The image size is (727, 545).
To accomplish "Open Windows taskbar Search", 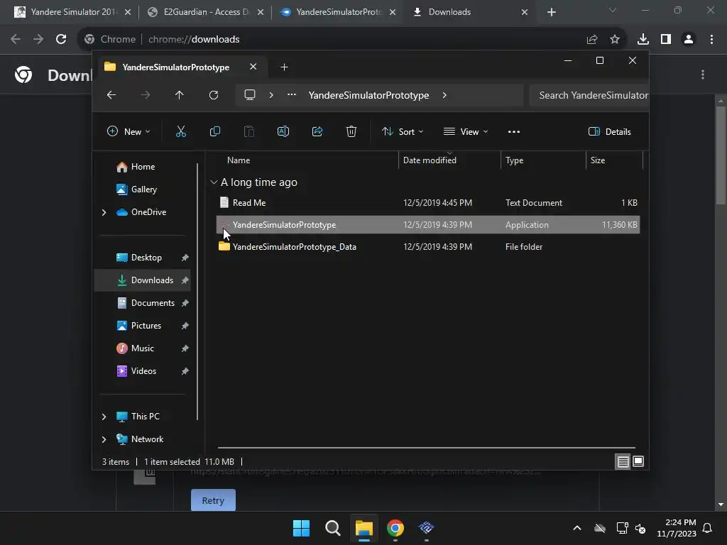I will [333, 528].
